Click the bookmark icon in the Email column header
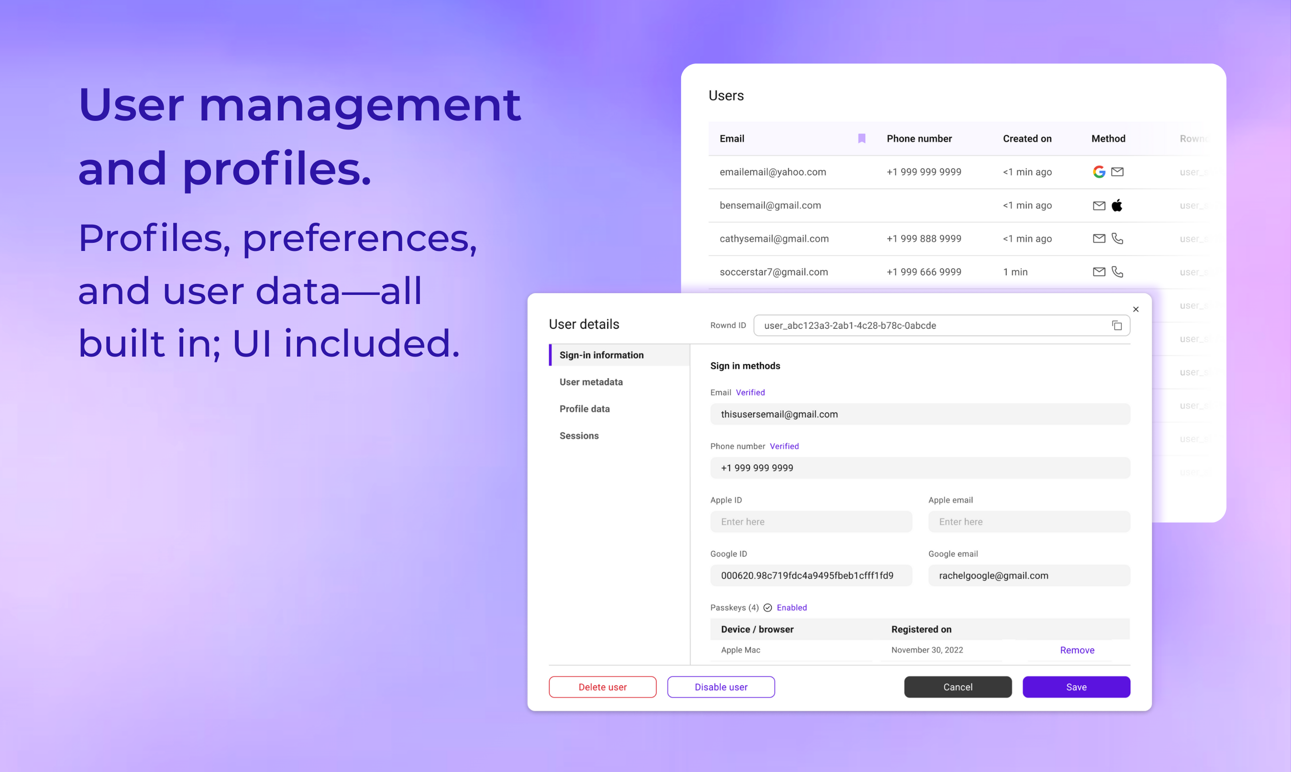 coord(861,138)
